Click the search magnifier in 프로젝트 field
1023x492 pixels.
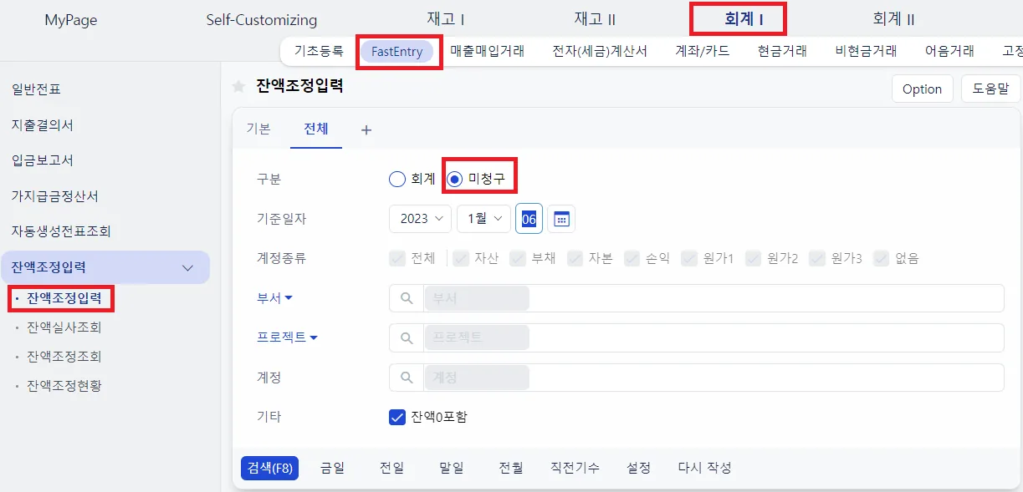pyautogui.click(x=407, y=338)
